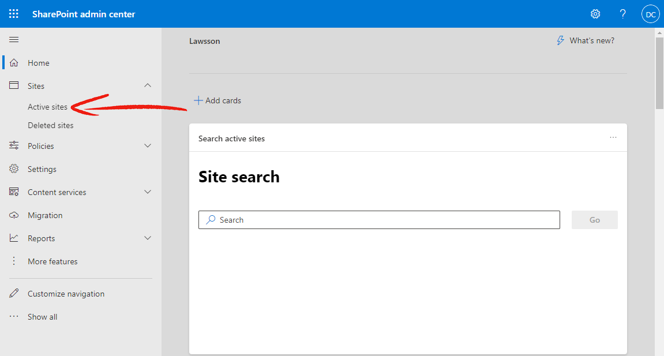Collapse navigation with the hamburger icon
The width and height of the screenshot is (664, 356).
tap(14, 39)
